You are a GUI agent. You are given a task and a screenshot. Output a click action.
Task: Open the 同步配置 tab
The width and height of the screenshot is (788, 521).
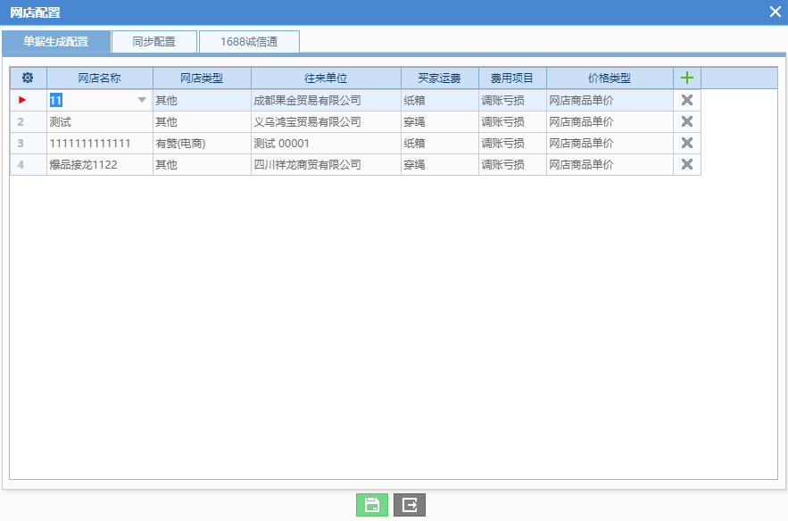coord(153,42)
